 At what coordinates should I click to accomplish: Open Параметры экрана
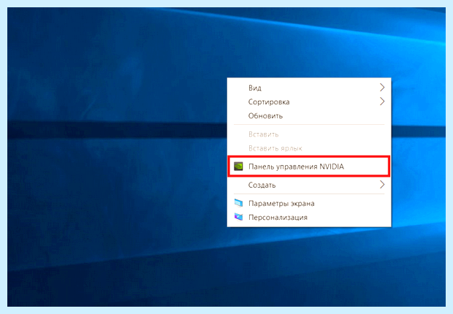(309, 203)
